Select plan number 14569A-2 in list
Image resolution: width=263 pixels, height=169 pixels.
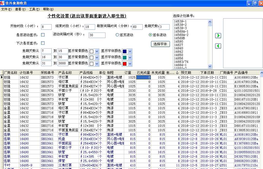point(181,35)
